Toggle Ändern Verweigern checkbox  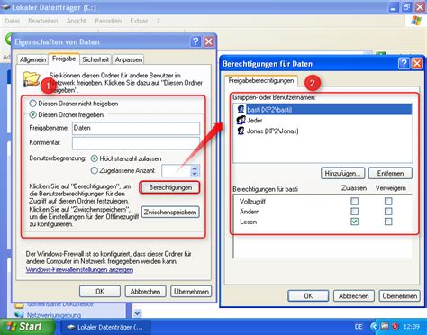(388, 212)
